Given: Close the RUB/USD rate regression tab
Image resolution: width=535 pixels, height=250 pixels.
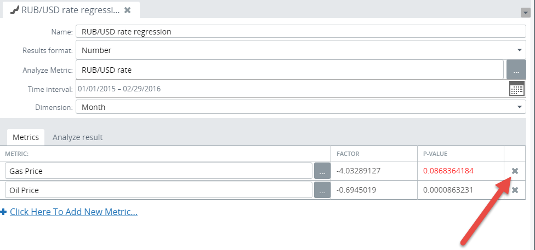Looking at the screenshot, I should [128, 10].
